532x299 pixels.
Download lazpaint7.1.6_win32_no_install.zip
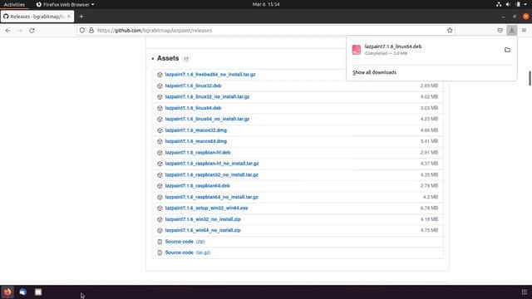click(x=203, y=219)
